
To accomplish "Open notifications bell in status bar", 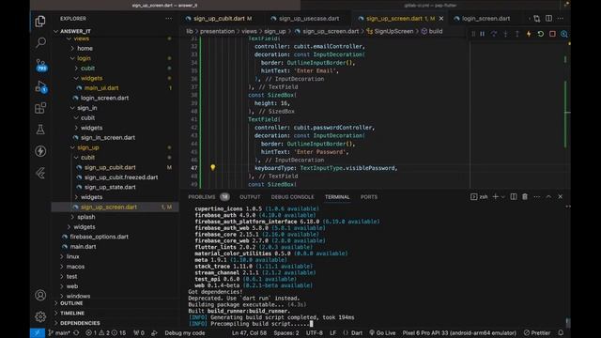I will pyautogui.click(x=561, y=333).
